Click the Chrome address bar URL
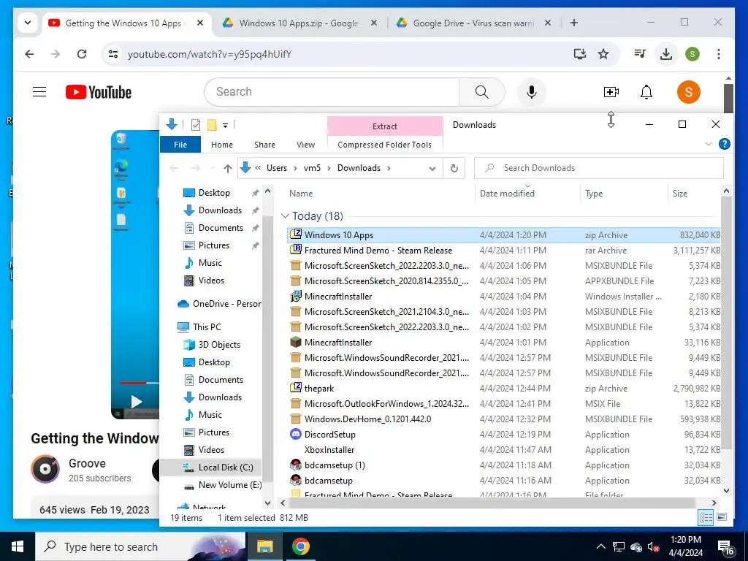748x561 pixels. [210, 54]
